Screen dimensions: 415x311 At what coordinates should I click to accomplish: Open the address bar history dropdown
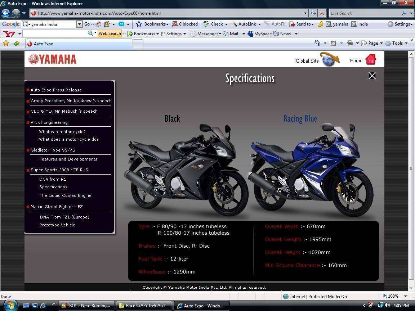click(x=305, y=13)
